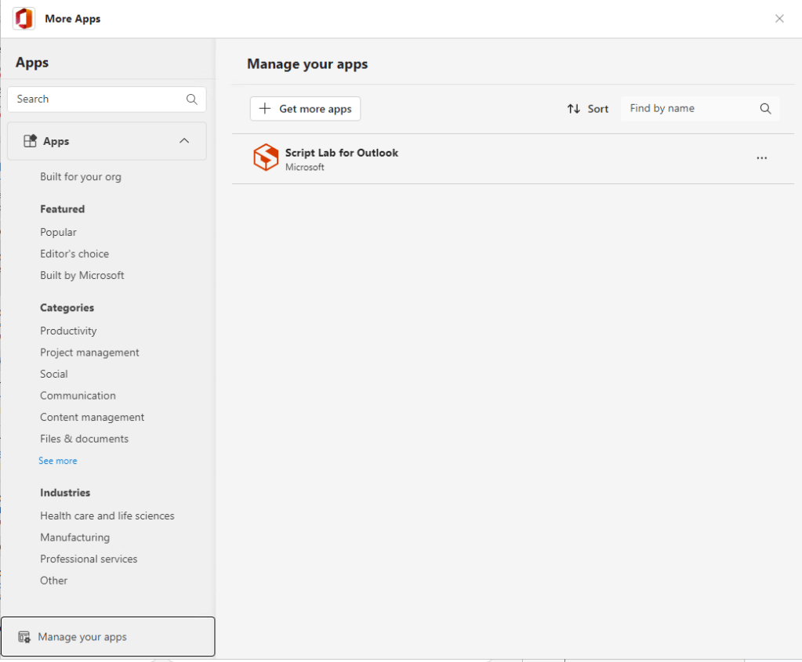Click in the Apps Search field
Viewport: 802px width, 662px height.
(x=98, y=99)
